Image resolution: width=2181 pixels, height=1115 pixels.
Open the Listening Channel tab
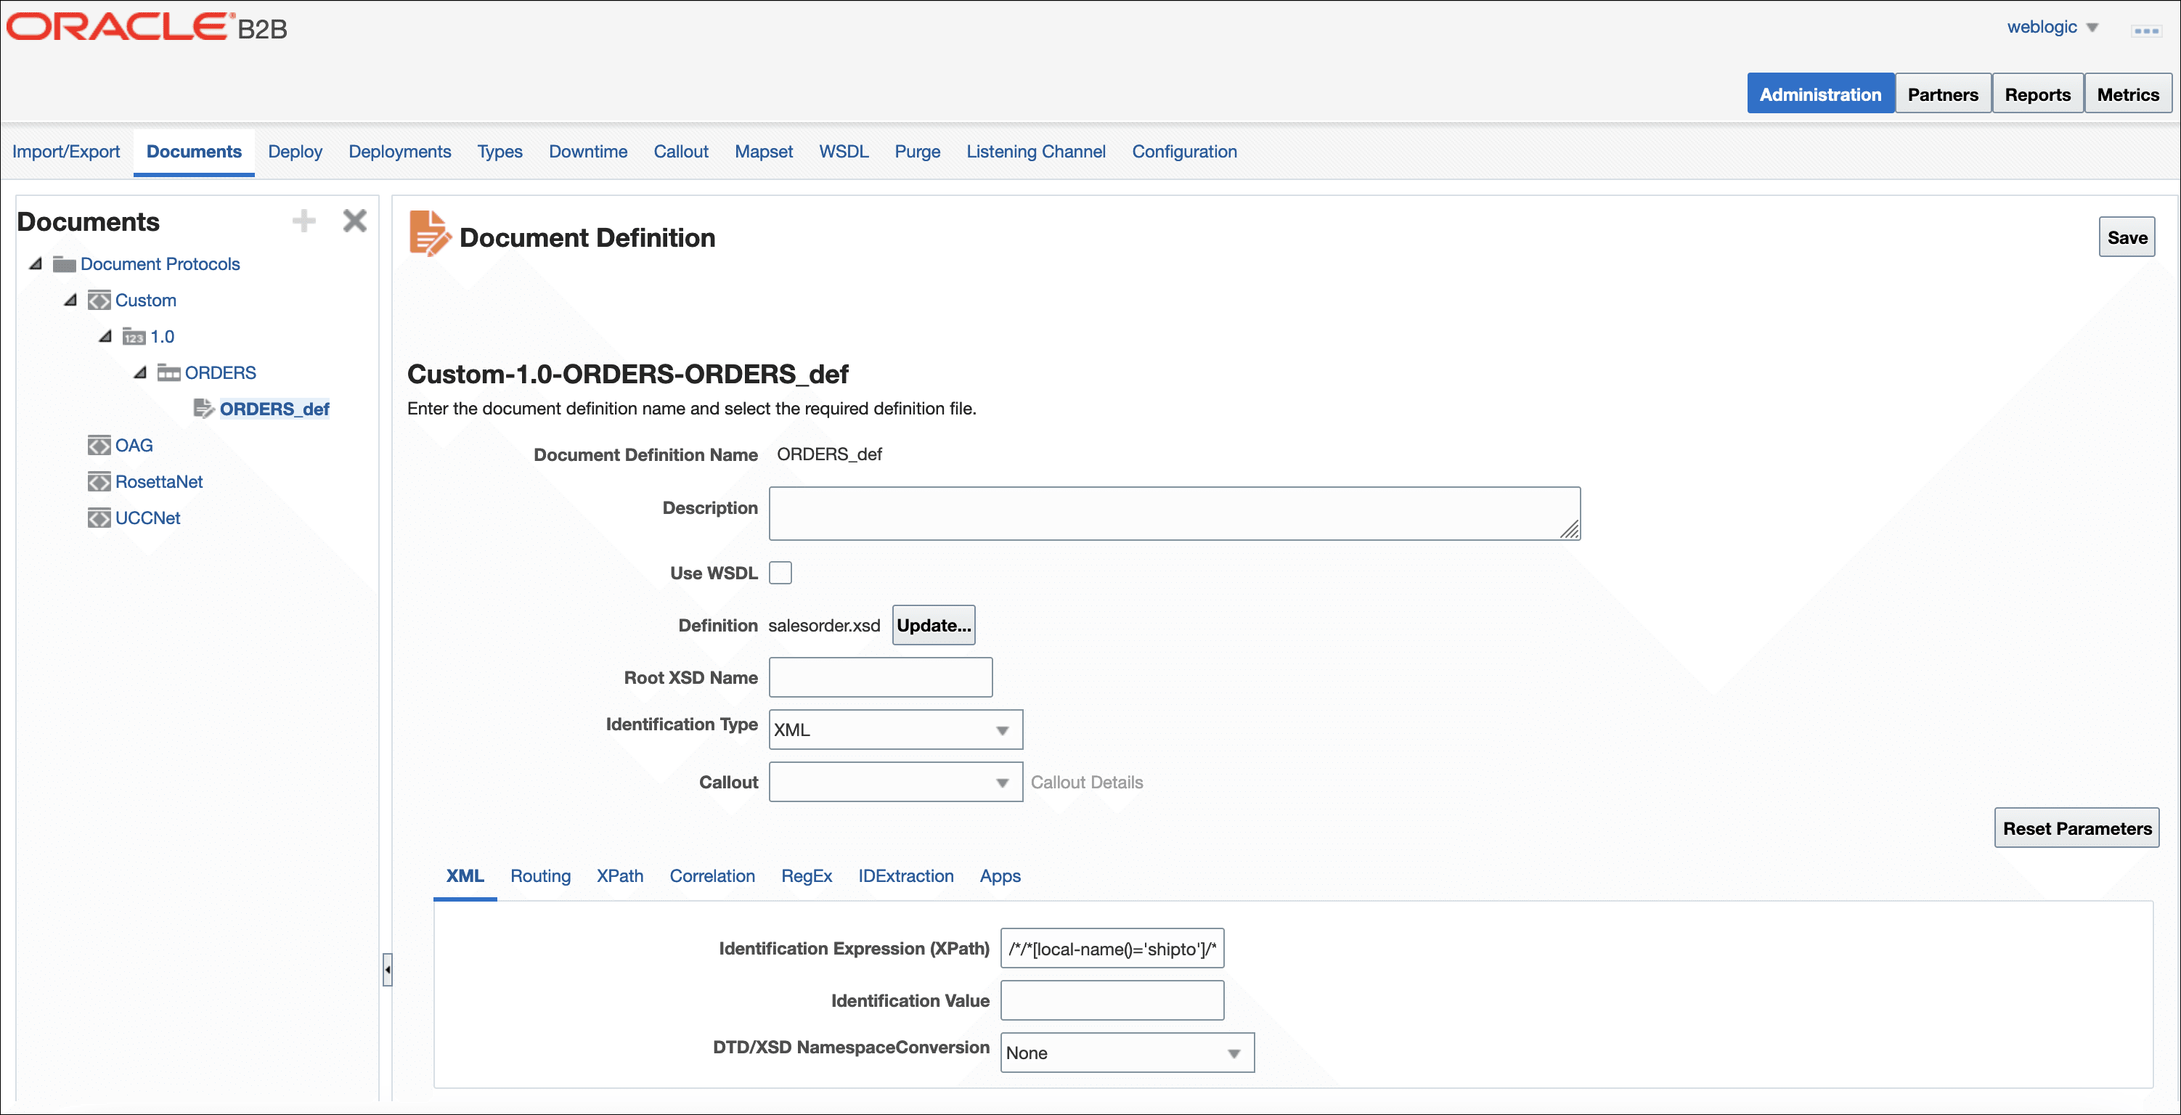[x=1035, y=152]
